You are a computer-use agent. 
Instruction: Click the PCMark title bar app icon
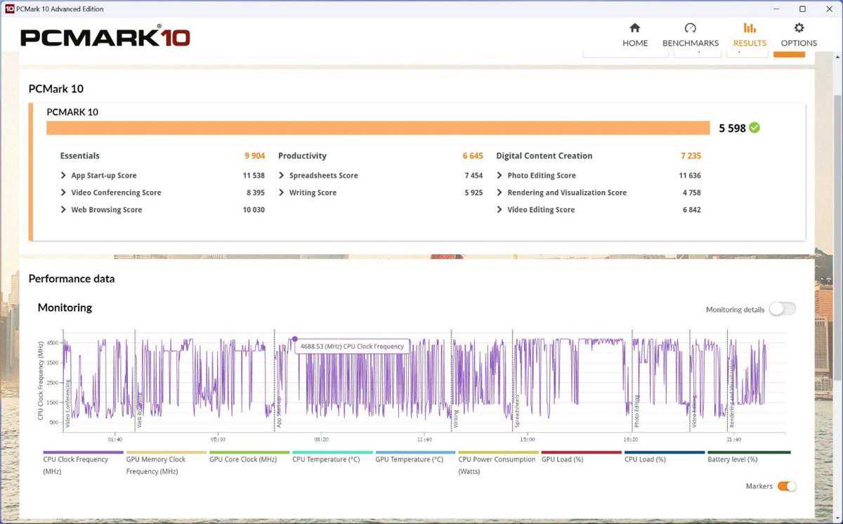point(9,9)
